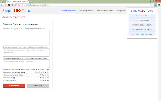Choose Нет for exclude noindex
The width and height of the screenshot is (161, 101).
click(x=46, y=80)
